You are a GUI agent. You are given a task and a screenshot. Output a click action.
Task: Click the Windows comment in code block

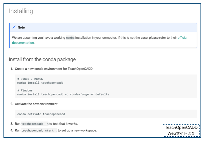tap(25, 90)
